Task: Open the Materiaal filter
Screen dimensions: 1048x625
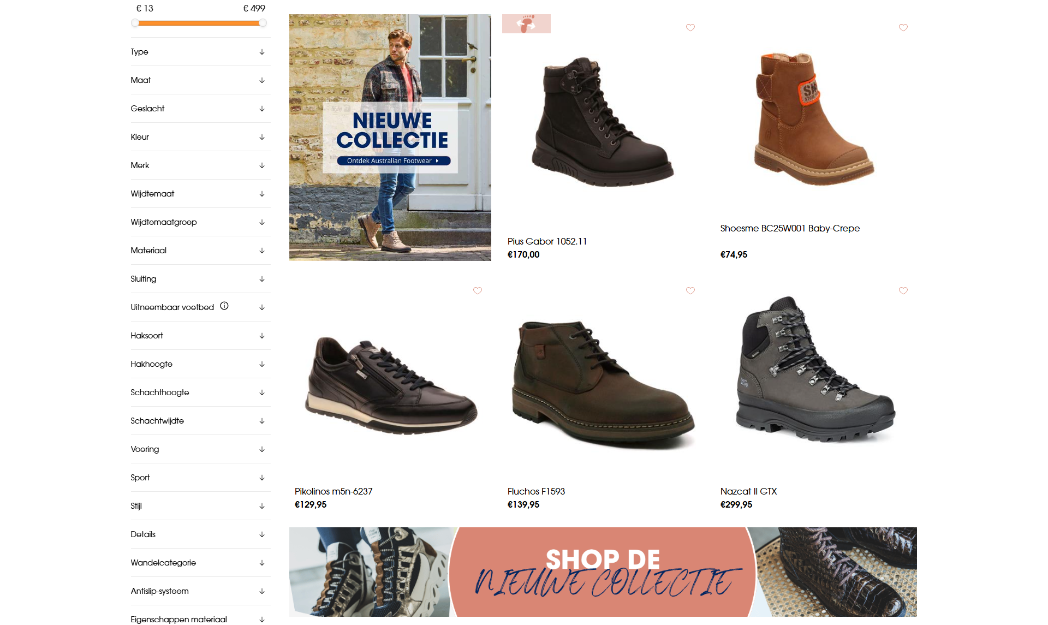Action: pyautogui.click(x=200, y=251)
